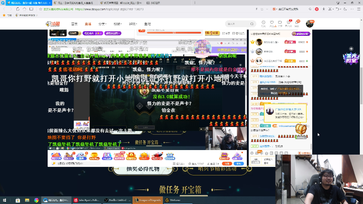
Task: Click the 抽奖必得礼物 banner button
Action: tap(143, 169)
